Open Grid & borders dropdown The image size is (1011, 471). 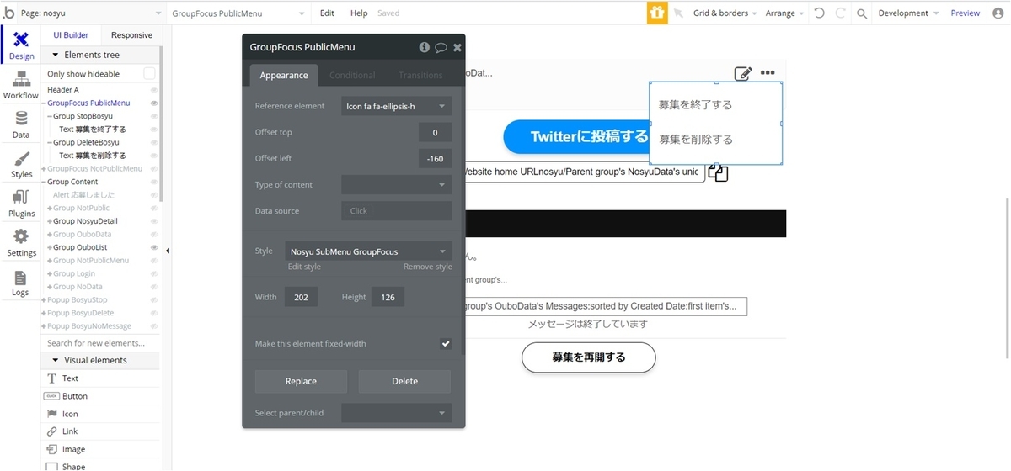725,13
